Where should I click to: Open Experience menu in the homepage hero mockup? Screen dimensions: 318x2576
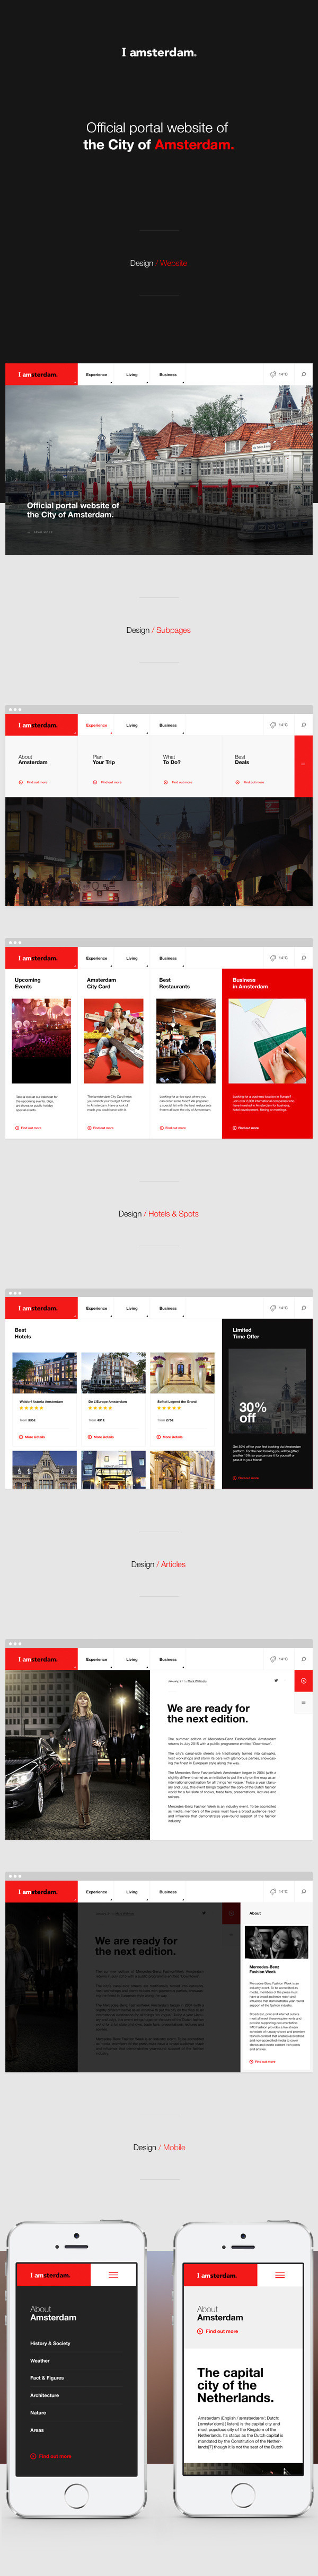96,374
